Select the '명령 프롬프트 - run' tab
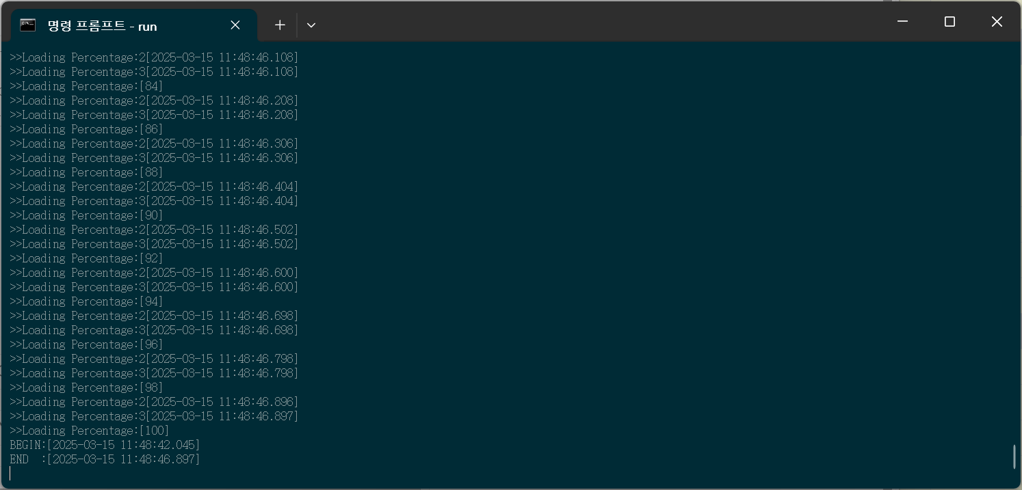 133,26
